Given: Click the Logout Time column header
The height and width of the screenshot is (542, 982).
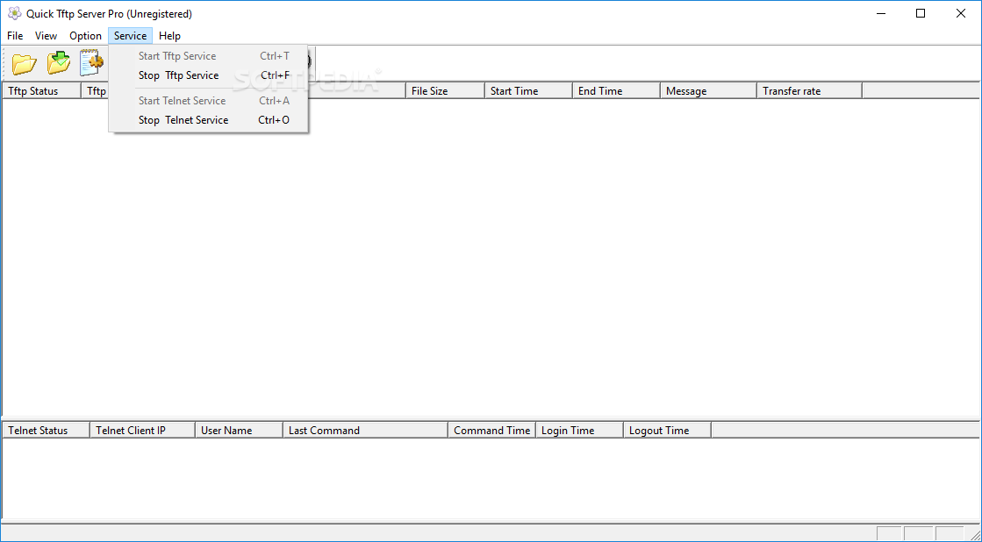Looking at the screenshot, I should coord(668,430).
